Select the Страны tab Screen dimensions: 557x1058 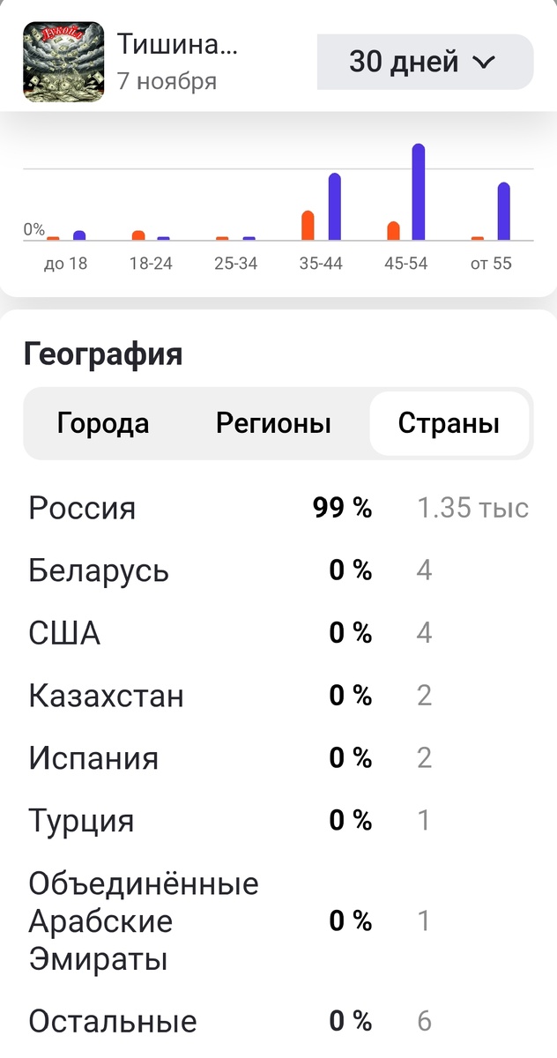[449, 423]
